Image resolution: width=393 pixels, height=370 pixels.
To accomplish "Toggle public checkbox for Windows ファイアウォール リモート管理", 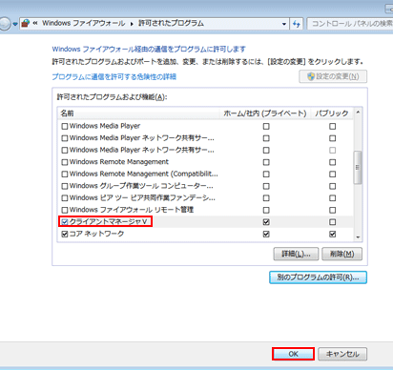I will coord(332,210).
